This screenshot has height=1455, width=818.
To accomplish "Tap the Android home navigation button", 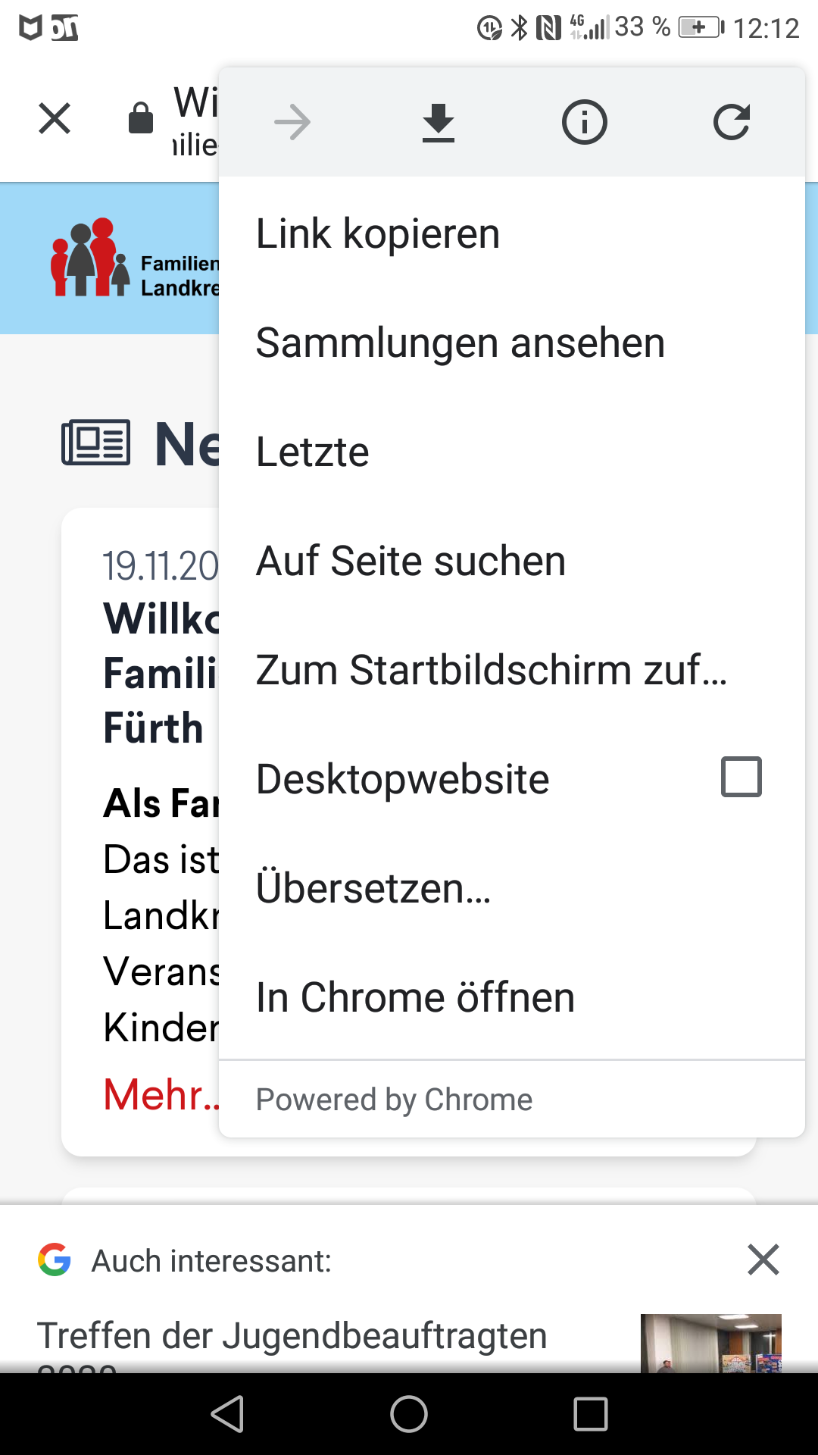I will (409, 1414).
